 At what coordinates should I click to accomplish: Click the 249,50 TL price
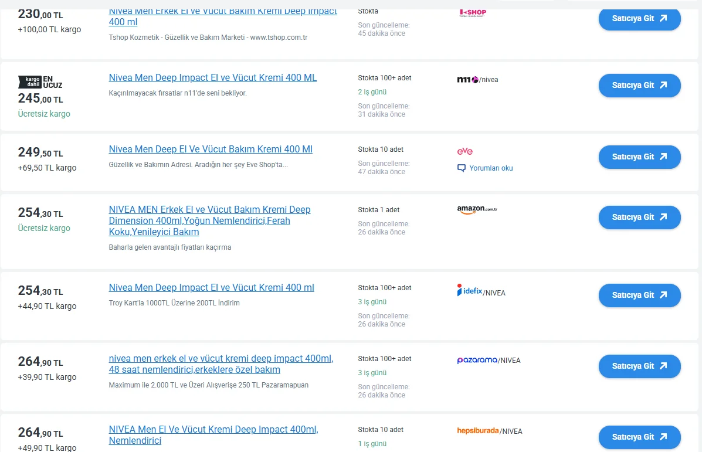[40, 152]
